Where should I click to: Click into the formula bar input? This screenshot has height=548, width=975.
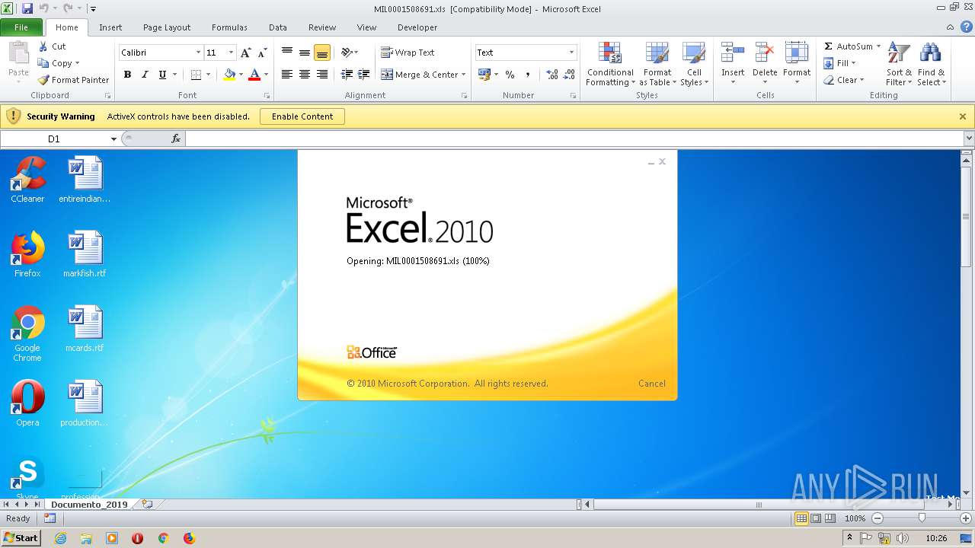574,139
